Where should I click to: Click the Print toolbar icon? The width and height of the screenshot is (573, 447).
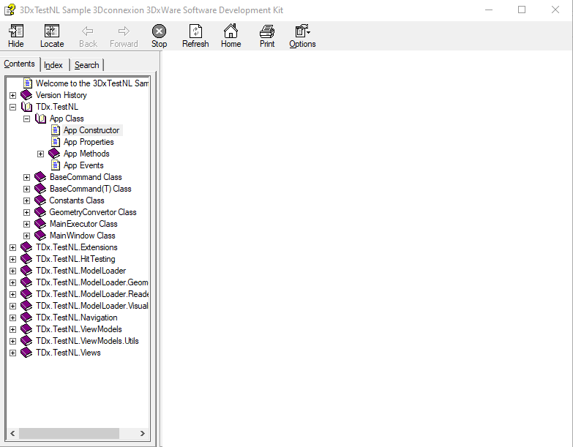click(267, 36)
